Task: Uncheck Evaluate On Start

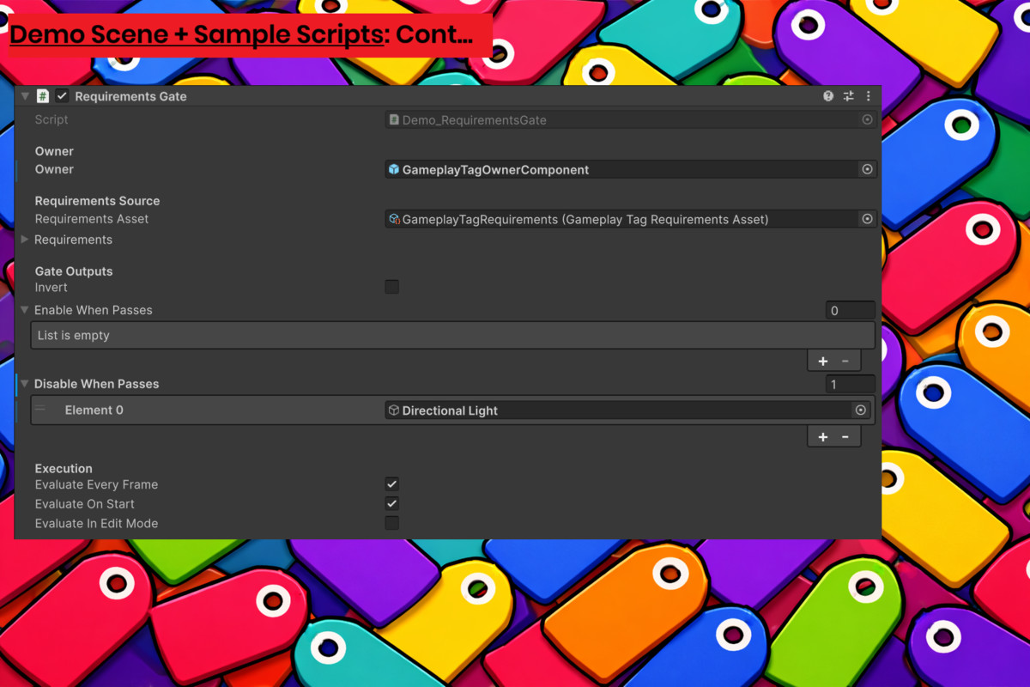Action: tap(392, 504)
